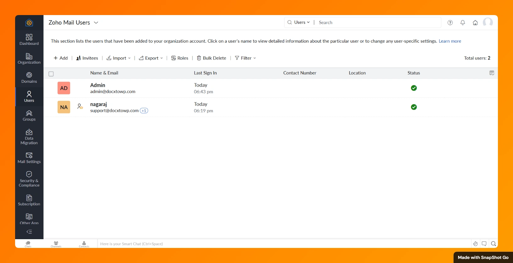Open Mail Settings in the sidebar
Viewport: 513px width, 263px height.
pos(29,158)
